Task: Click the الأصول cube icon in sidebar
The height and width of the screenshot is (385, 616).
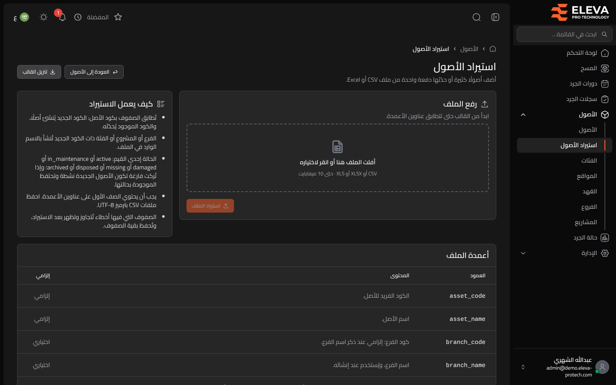Action: coord(605,115)
